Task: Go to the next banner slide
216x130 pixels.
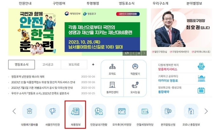Action: point(144,53)
